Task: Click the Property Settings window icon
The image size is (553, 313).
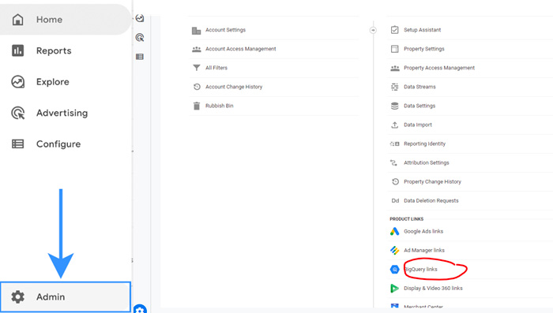Action: [x=395, y=49]
